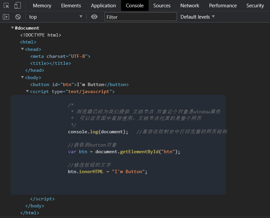This screenshot has width=270, height=218.
Task: Open the Application tab
Action: tap(103, 6)
